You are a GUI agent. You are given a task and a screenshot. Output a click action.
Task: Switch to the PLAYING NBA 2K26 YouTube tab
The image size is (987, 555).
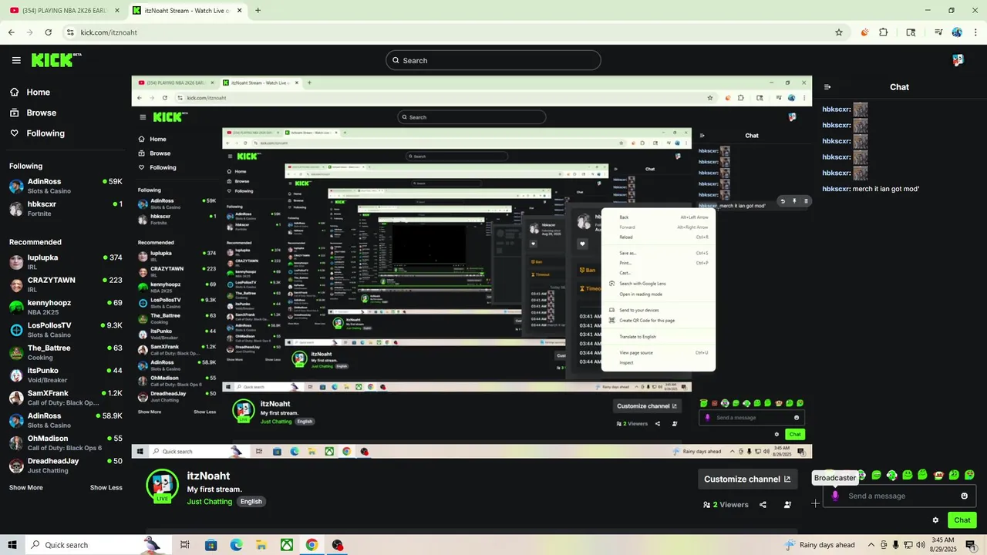(64, 11)
